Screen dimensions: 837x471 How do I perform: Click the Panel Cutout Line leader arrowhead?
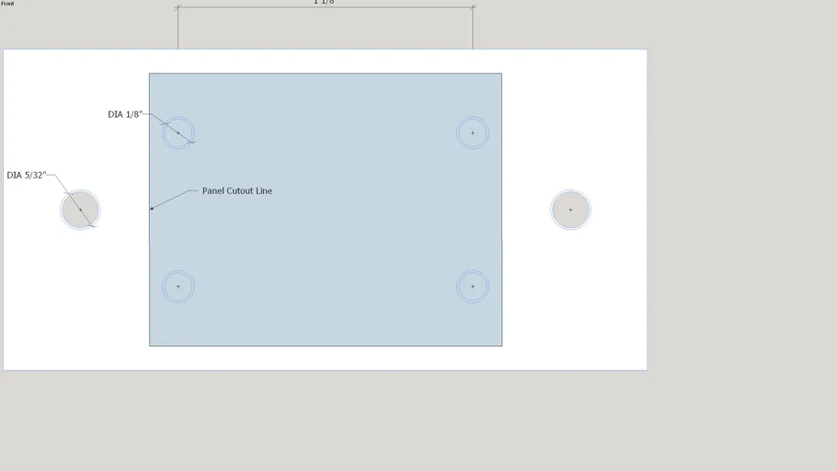coord(152,209)
